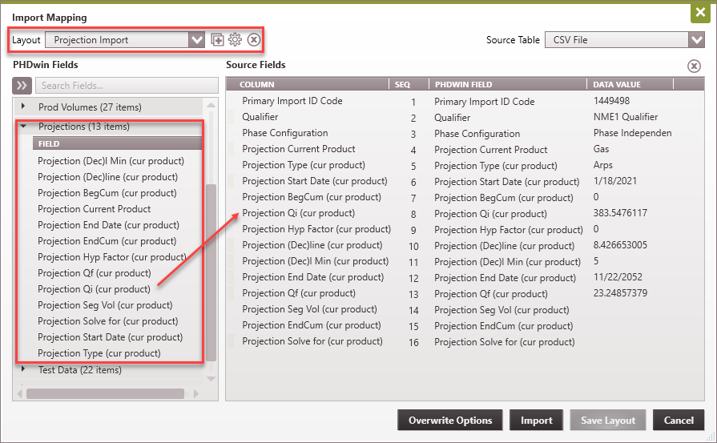The image size is (717, 443).
Task: Close the Import Mapping dialog
Action: coord(700,12)
